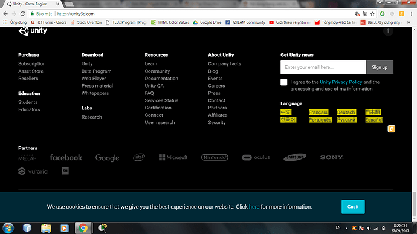Open Services Status link
417x234 pixels.
pyautogui.click(x=161, y=100)
